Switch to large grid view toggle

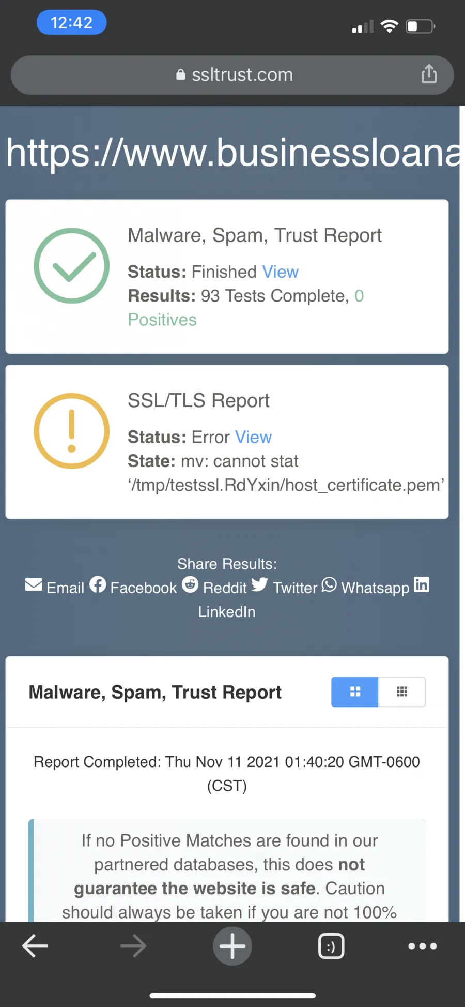[x=355, y=692]
